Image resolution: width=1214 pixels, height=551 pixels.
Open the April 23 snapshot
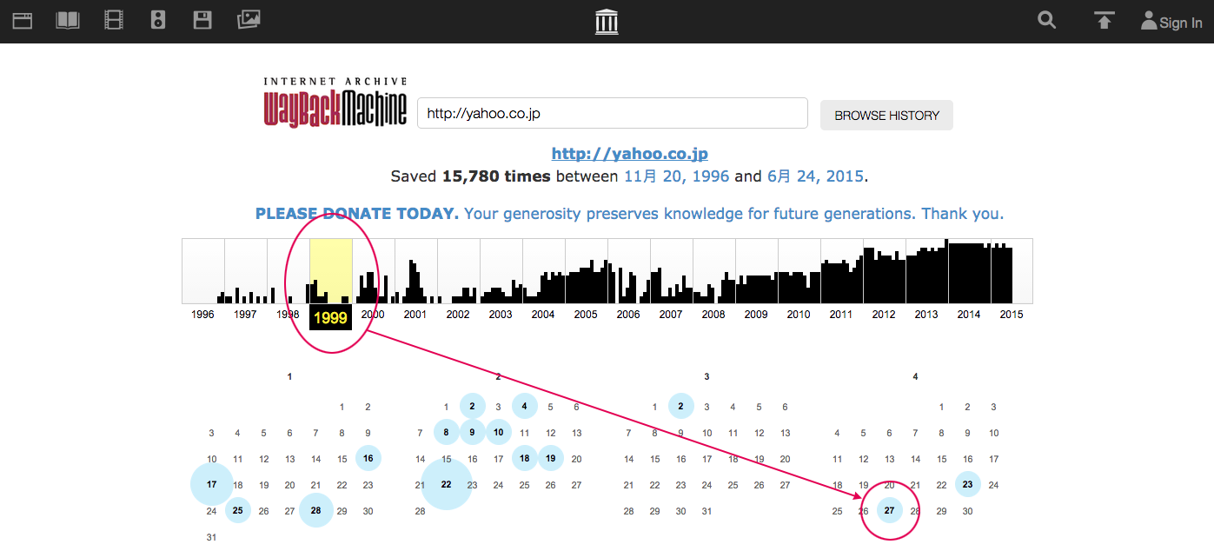coord(968,484)
